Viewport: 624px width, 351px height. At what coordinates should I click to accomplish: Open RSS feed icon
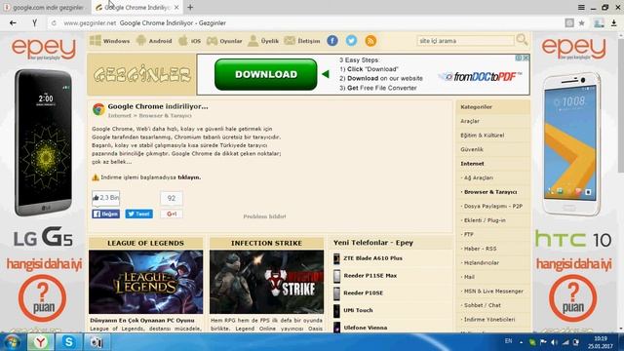click(x=370, y=41)
